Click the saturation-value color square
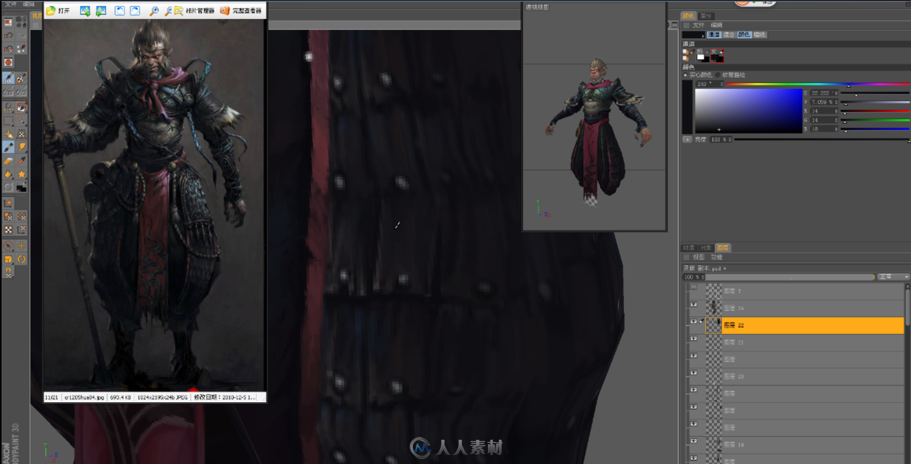This screenshot has width=911, height=464. point(748,111)
